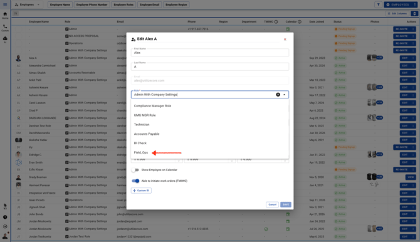
Task: Toggle Able to initiate work orders switch
Action: click(135, 181)
